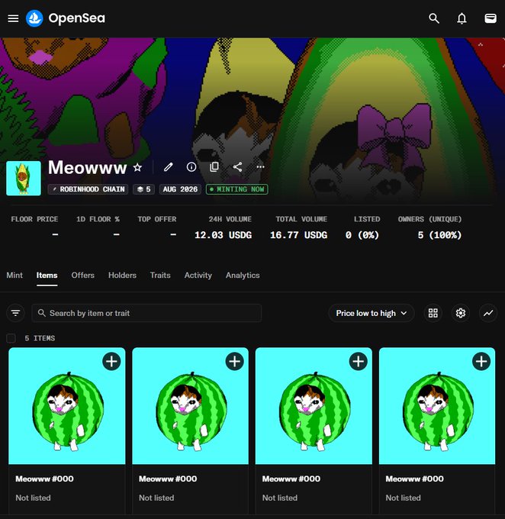
Task: Click the first card's Meowww #000 title
Action: [45, 479]
